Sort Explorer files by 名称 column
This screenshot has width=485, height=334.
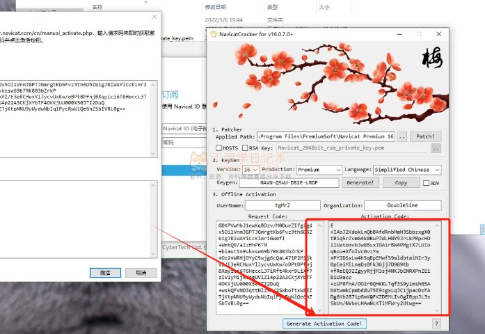97,7
